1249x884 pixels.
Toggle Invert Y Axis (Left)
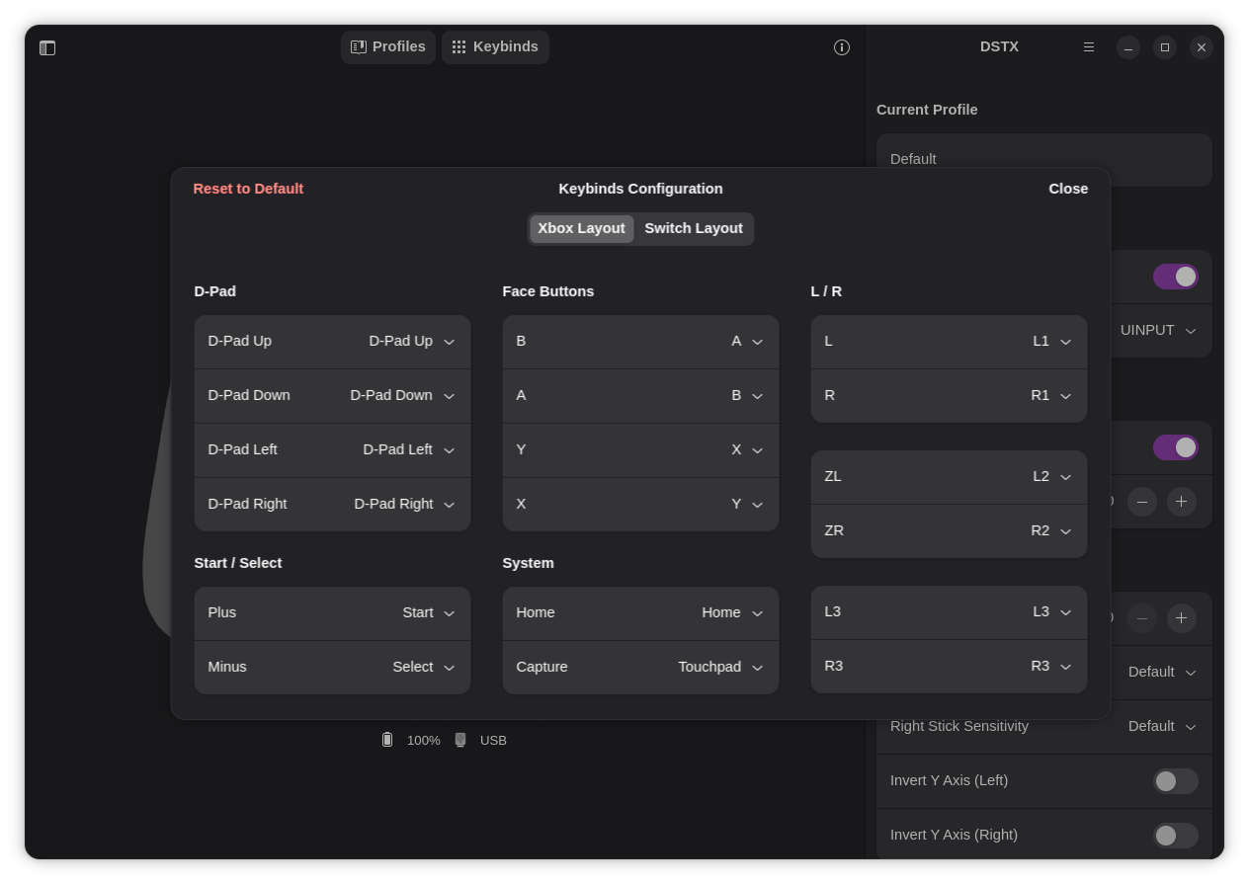click(x=1176, y=781)
